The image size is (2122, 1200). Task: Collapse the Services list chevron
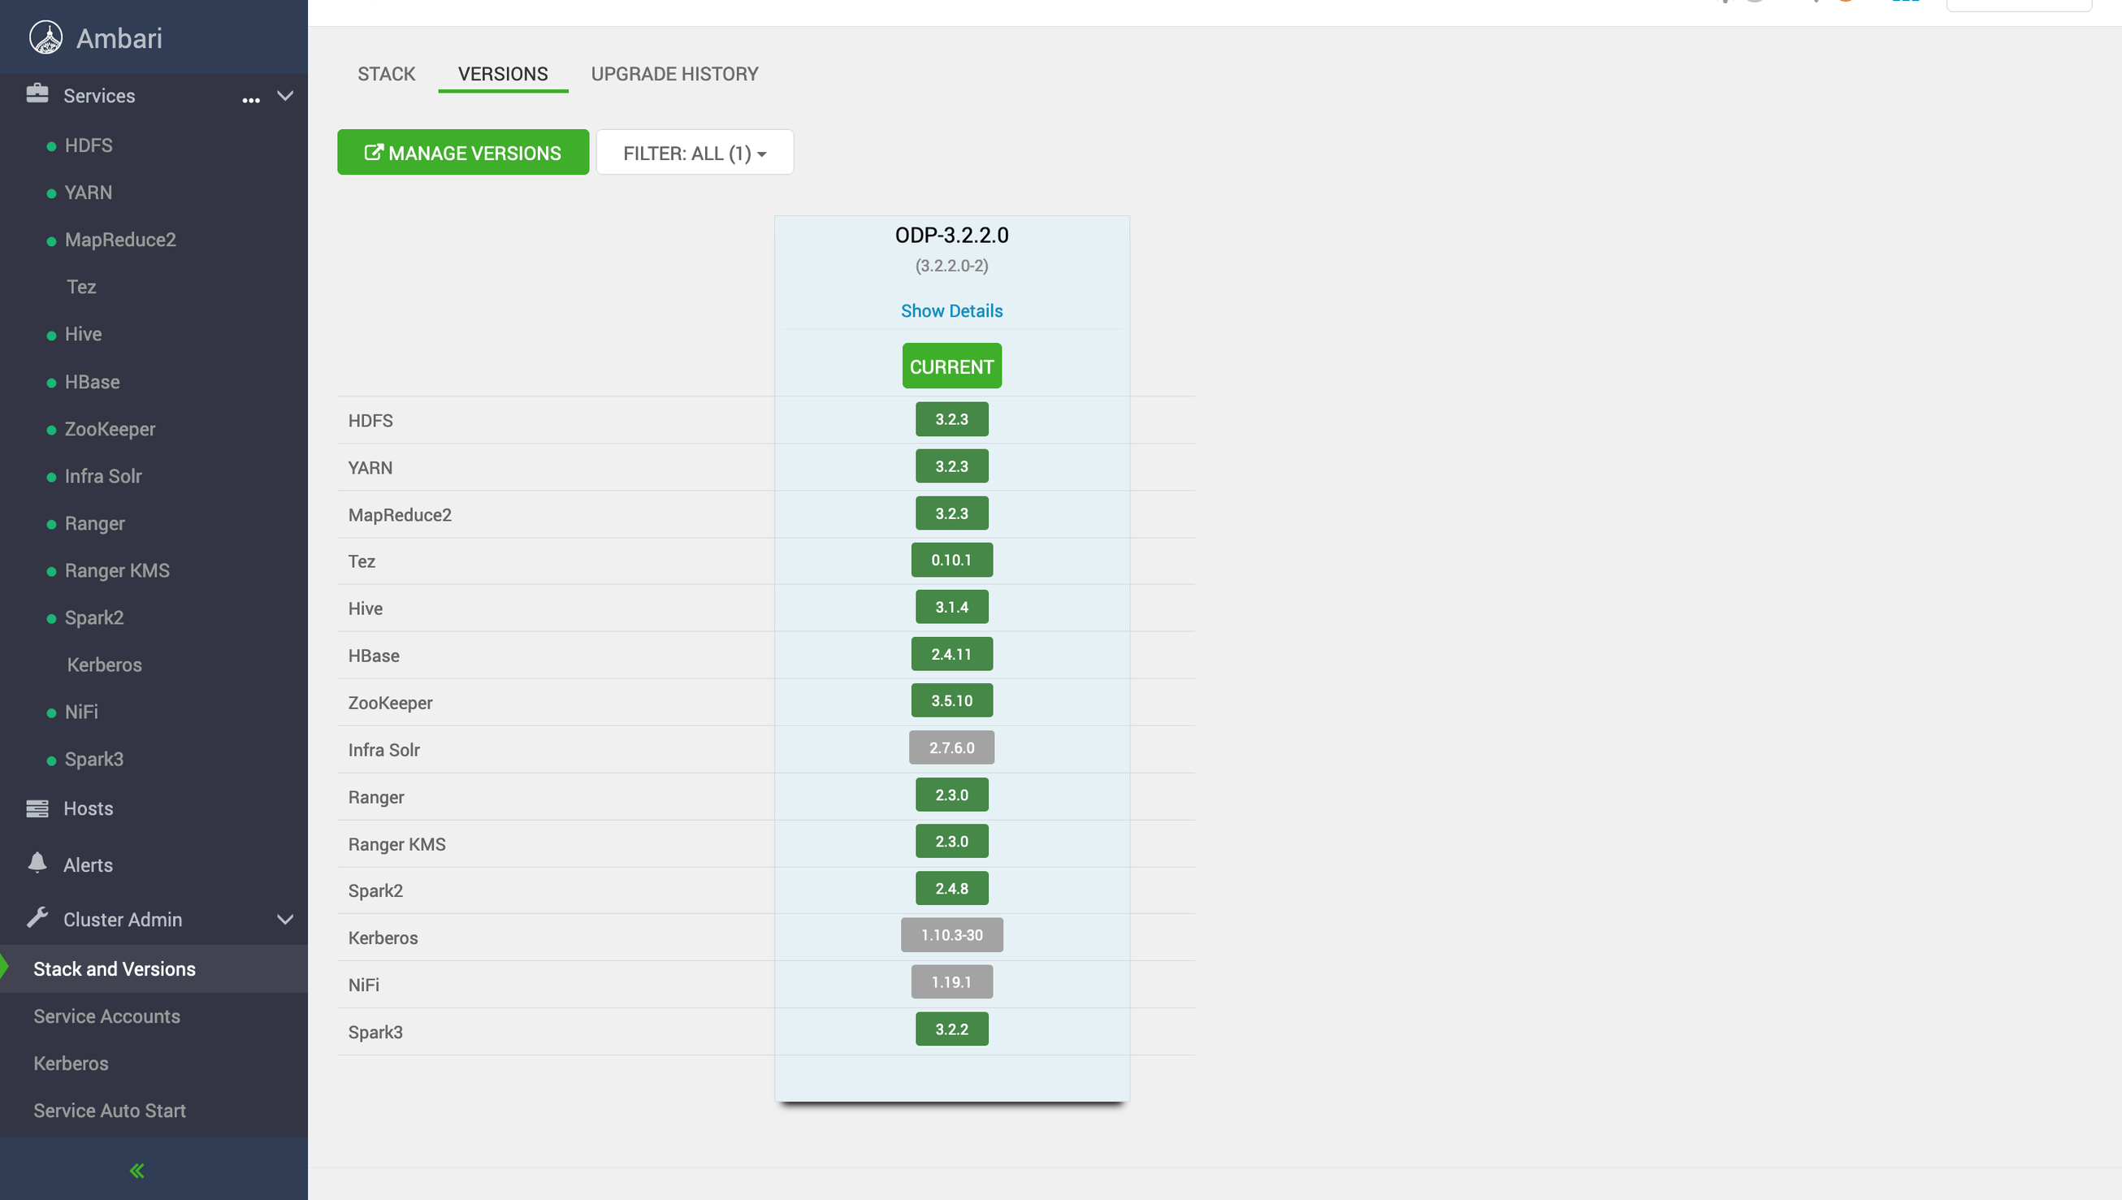tap(285, 96)
